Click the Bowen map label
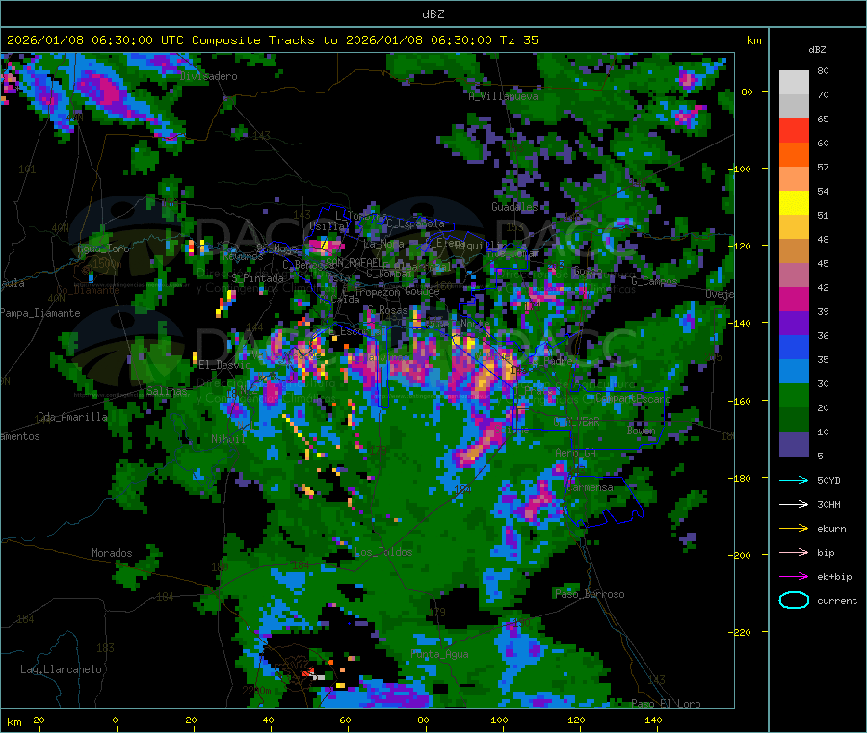Image resolution: width=867 pixels, height=733 pixels. [642, 431]
